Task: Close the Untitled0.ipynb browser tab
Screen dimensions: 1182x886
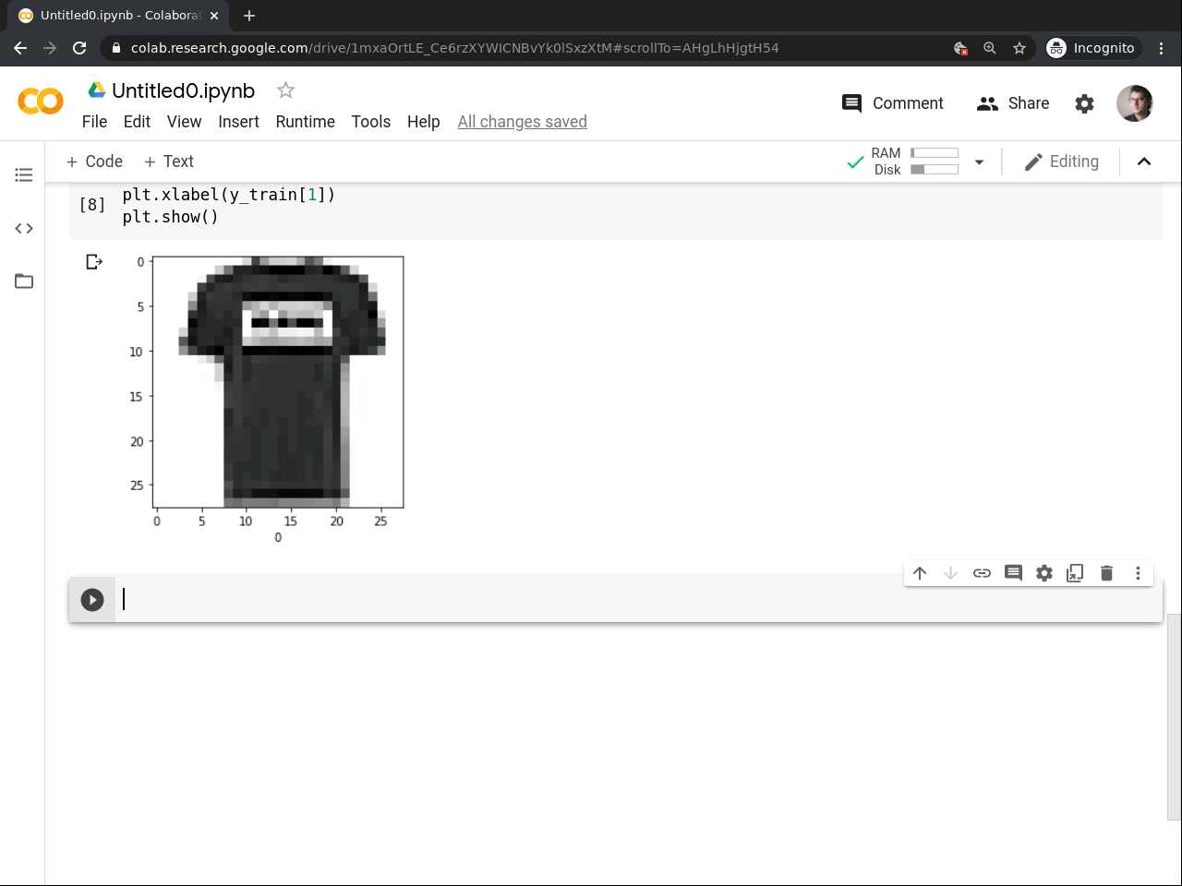Action: tap(214, 16)
